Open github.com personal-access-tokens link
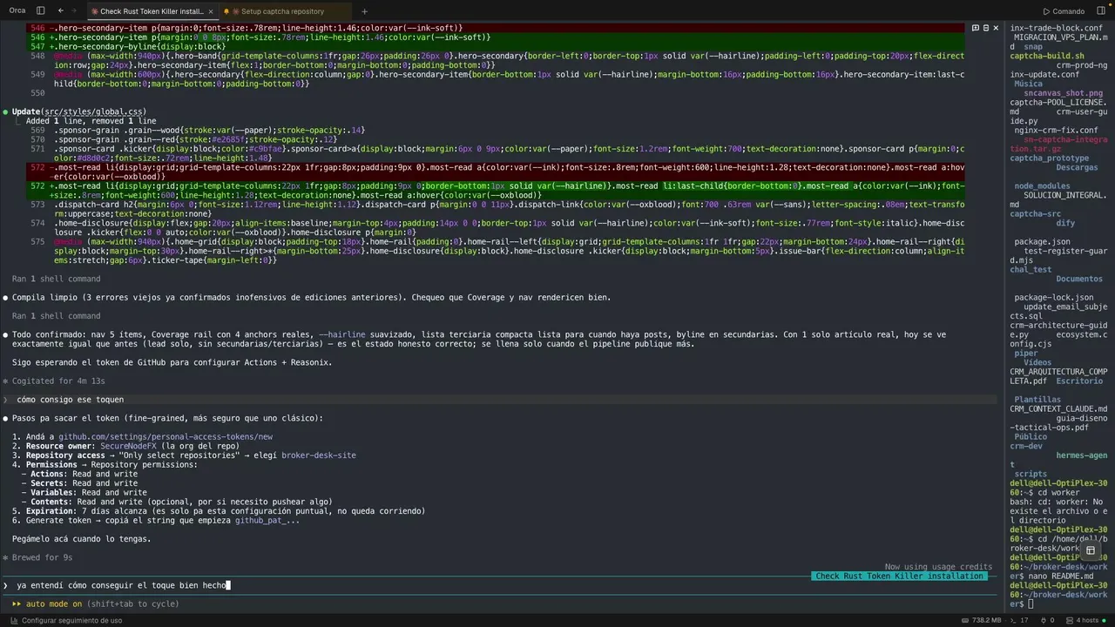Viewport: 1115px width, 627px height. coord(166,436)
